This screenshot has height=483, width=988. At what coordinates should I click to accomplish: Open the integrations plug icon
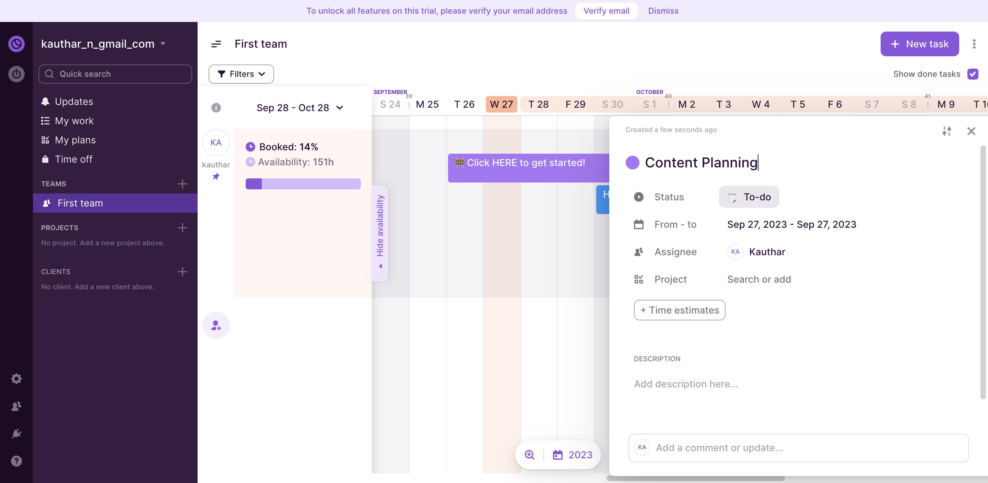pos(16,434)
